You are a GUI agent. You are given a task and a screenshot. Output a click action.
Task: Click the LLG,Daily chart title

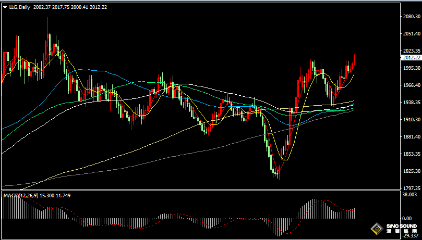point(20,7)
